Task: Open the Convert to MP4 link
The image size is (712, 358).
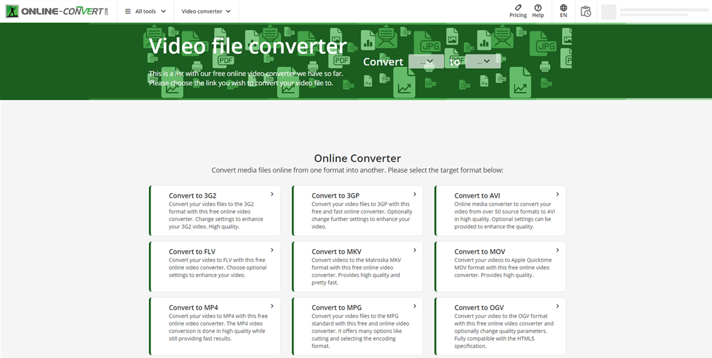Action: (193, 308)
